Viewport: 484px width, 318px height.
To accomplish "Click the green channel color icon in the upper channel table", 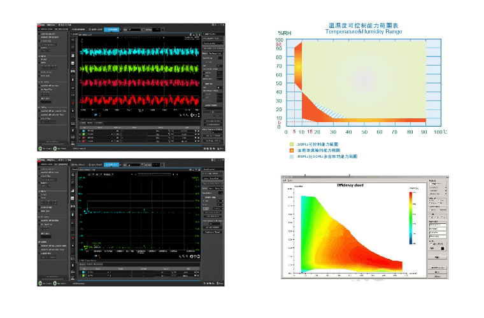I will (x=83, y=134).
